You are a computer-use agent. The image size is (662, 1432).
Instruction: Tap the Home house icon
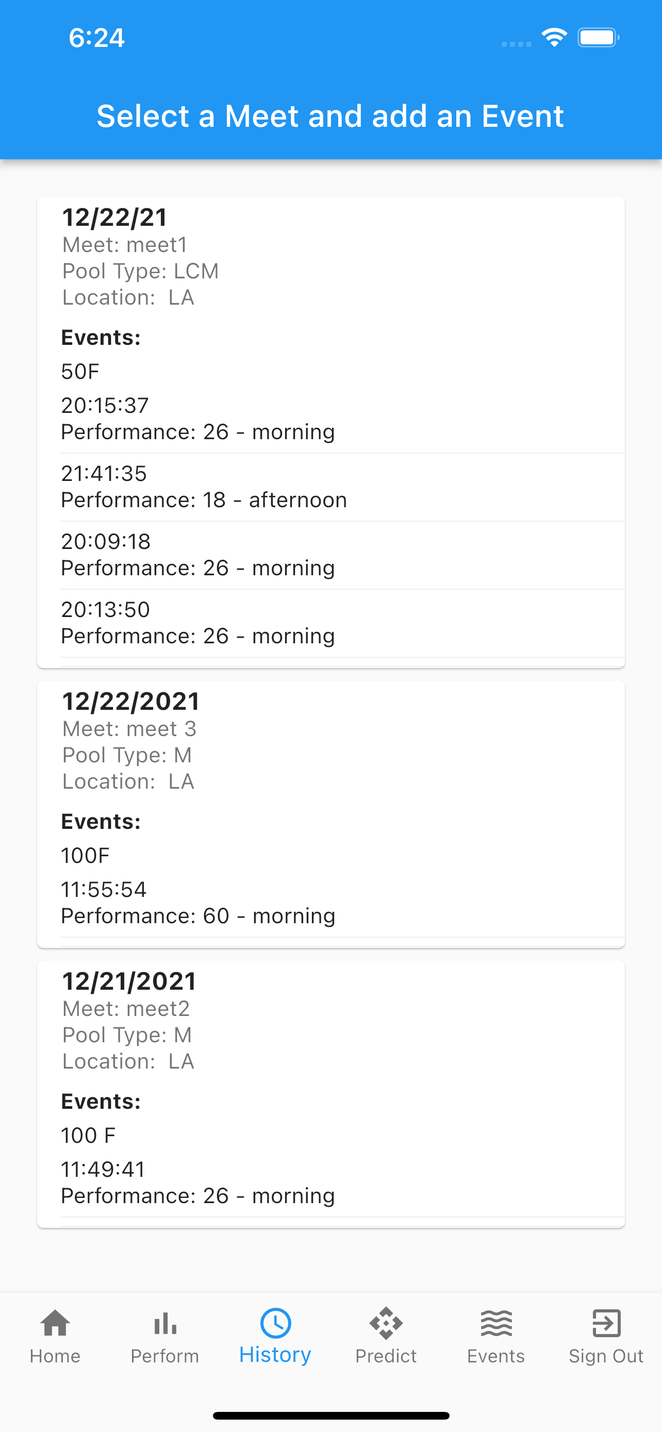55,1323
